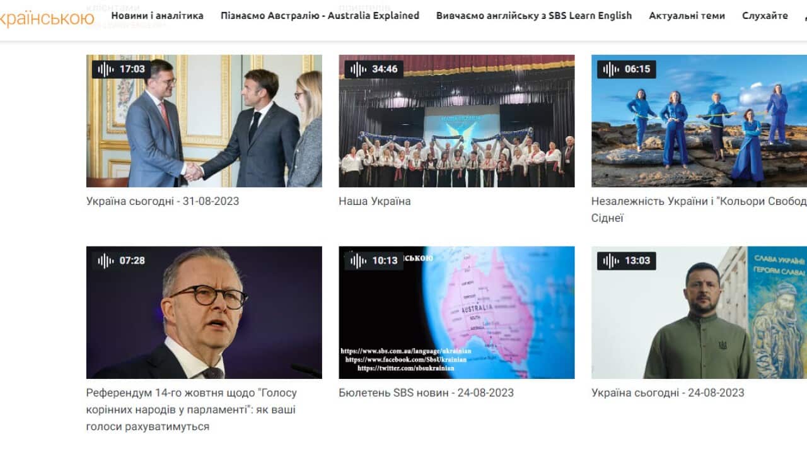
Task: Click the 17:03 audio duration badge
Action: coord(122,69)
